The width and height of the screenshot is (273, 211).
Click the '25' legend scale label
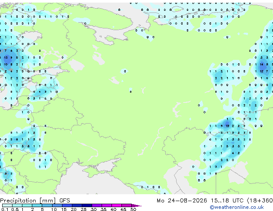[x=84, y=209]
